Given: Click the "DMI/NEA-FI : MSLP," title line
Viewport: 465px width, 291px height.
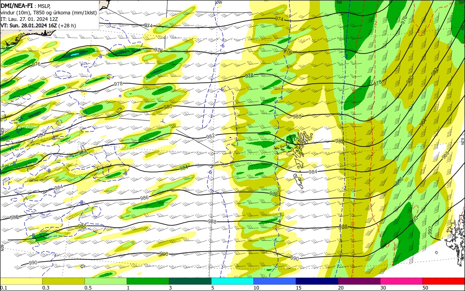Looking at the screenshot, I should 26,5.
